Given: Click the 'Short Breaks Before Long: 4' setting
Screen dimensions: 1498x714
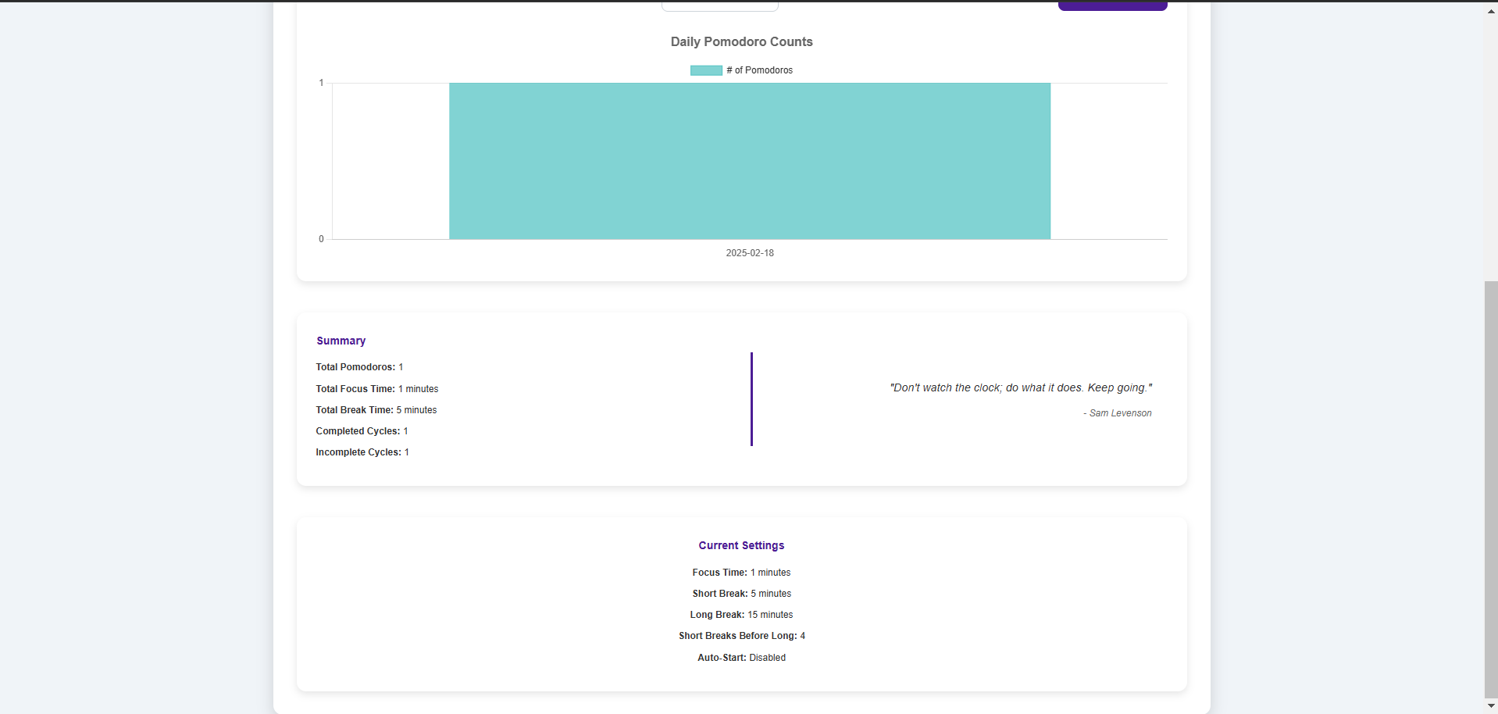Looking at the screenshot, I should [x=740, y=636].
